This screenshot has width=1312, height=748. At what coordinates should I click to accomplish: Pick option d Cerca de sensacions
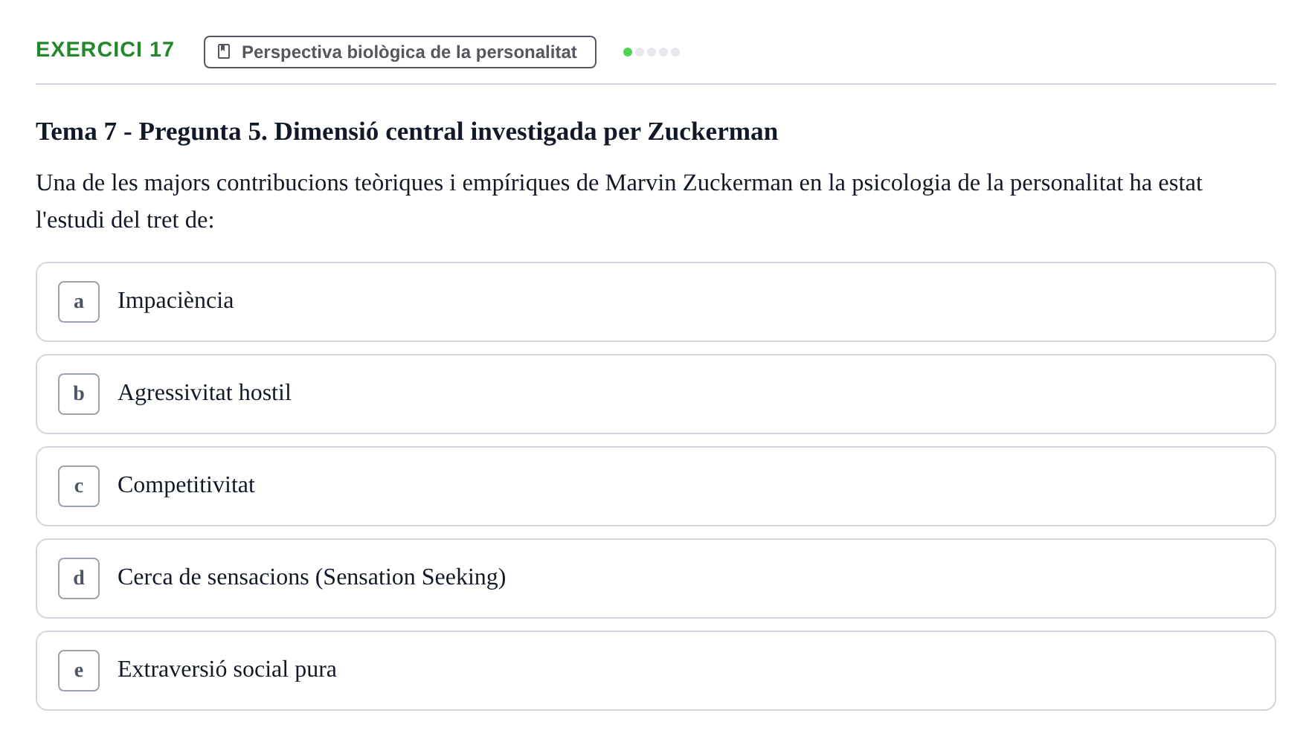[x=656, y=578]
